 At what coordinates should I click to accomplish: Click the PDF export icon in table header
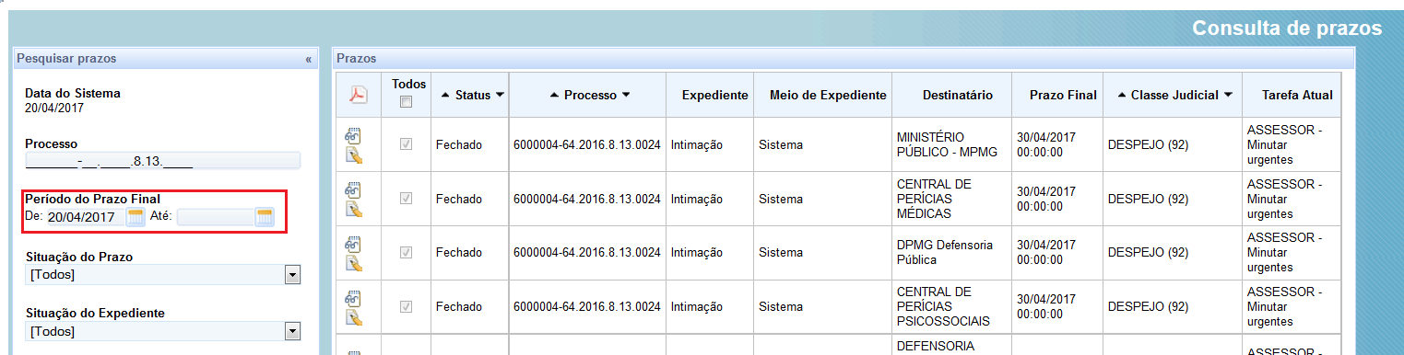tap(358, 95)
